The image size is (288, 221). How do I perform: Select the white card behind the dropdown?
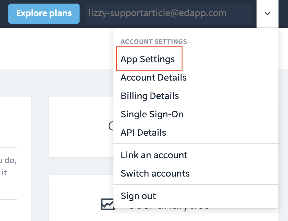(81, 126)
